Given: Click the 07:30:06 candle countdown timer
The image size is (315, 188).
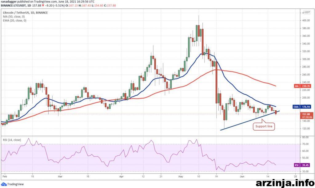Looking at the screenshot, I should click(307, 117).
